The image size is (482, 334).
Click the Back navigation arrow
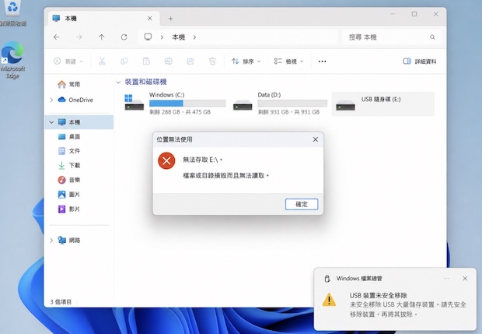[57, 37]
